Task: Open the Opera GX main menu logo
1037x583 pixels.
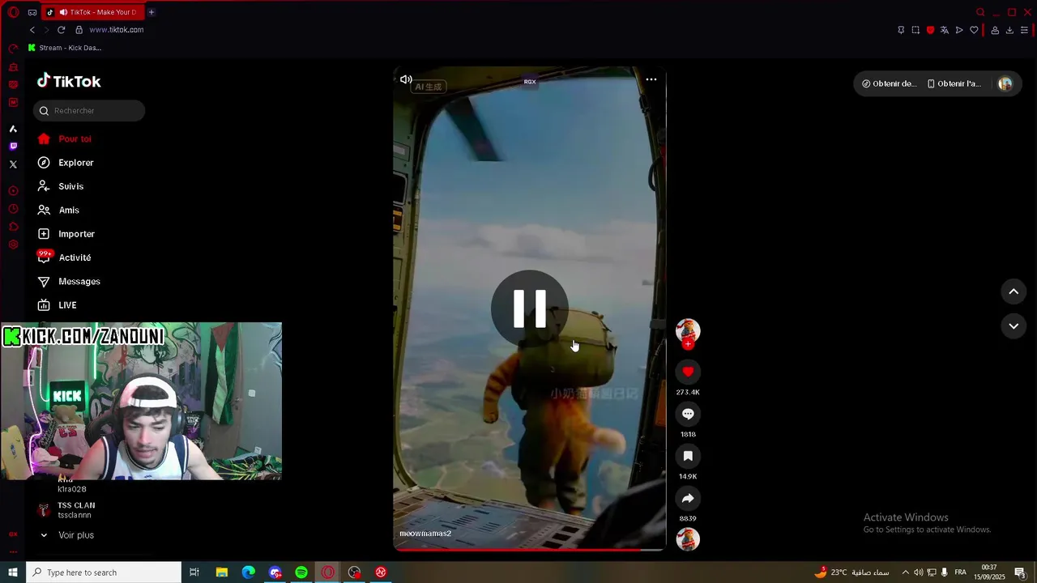Action: pyautogui.click(x=13, y=12)
